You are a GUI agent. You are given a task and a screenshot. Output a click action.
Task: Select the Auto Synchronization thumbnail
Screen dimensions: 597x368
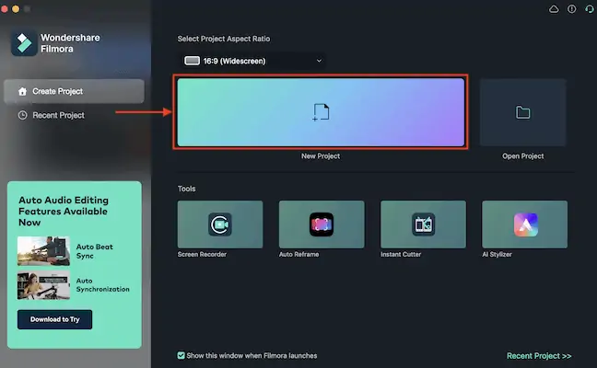(43, 284)
